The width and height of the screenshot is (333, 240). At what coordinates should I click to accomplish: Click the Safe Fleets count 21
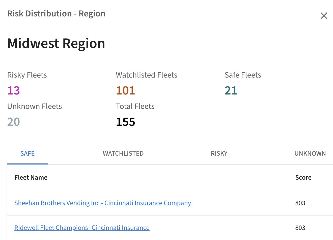point(231,90)
